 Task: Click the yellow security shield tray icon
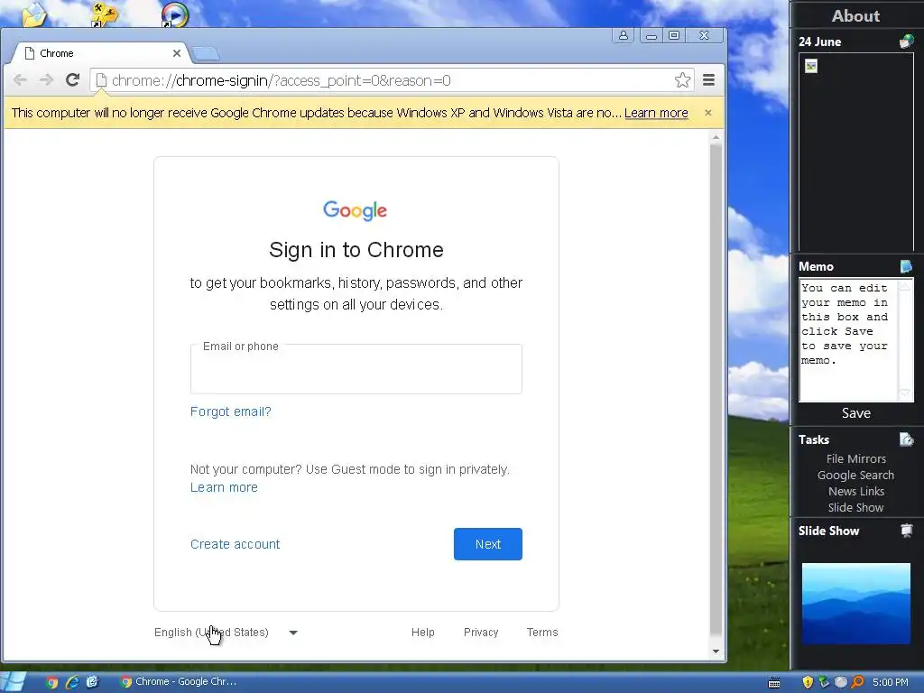pyautogui.click(x=808, y=682)
